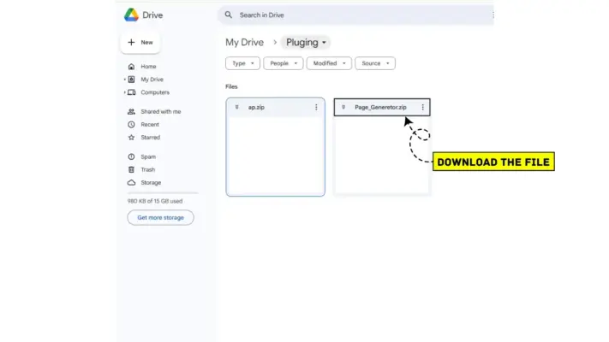This screenshot has height=342, width=609.
Task: Click the Trash bin icon
Action: tap(131, 169)
